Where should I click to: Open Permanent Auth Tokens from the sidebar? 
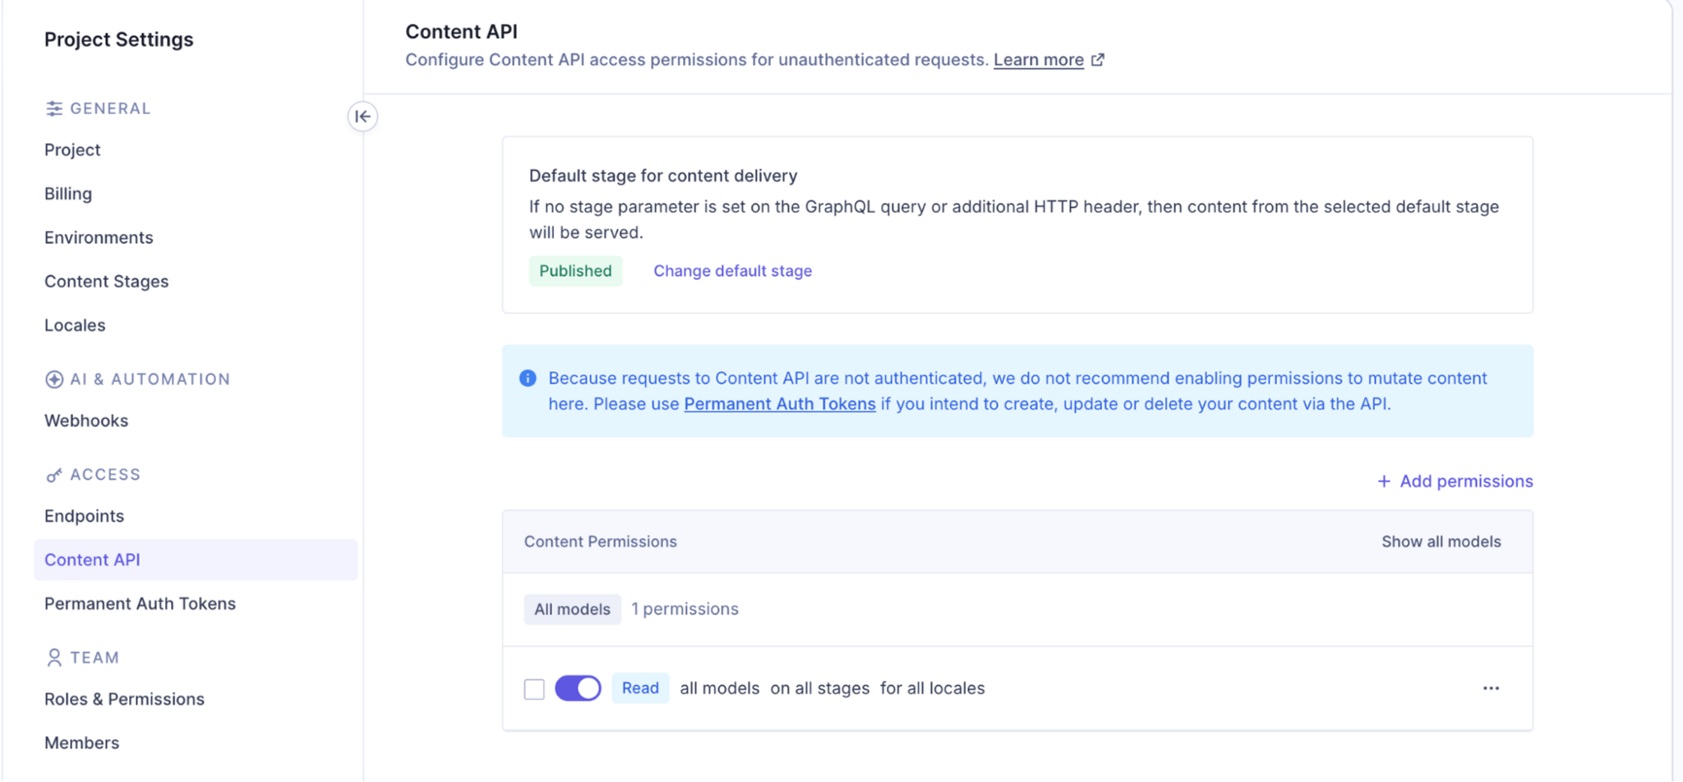(140, 603)
